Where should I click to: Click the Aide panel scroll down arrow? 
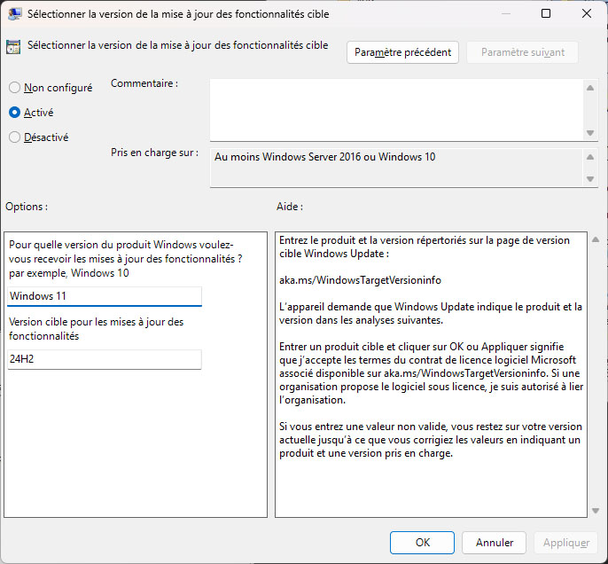coord(596,511)
